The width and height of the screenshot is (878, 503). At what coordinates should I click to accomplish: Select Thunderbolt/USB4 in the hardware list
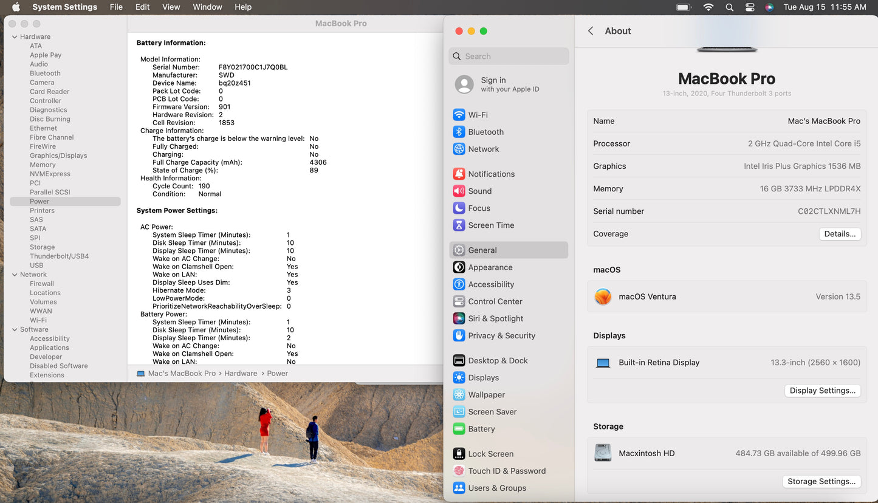pyautogui.click(x=60, y=256)
